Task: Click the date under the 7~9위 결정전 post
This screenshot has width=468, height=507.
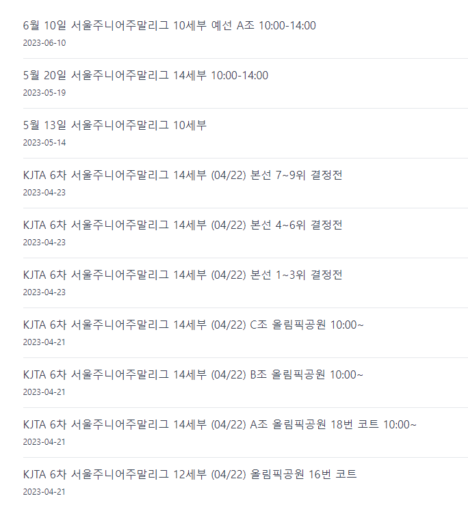Action: (x=44, y=193)
